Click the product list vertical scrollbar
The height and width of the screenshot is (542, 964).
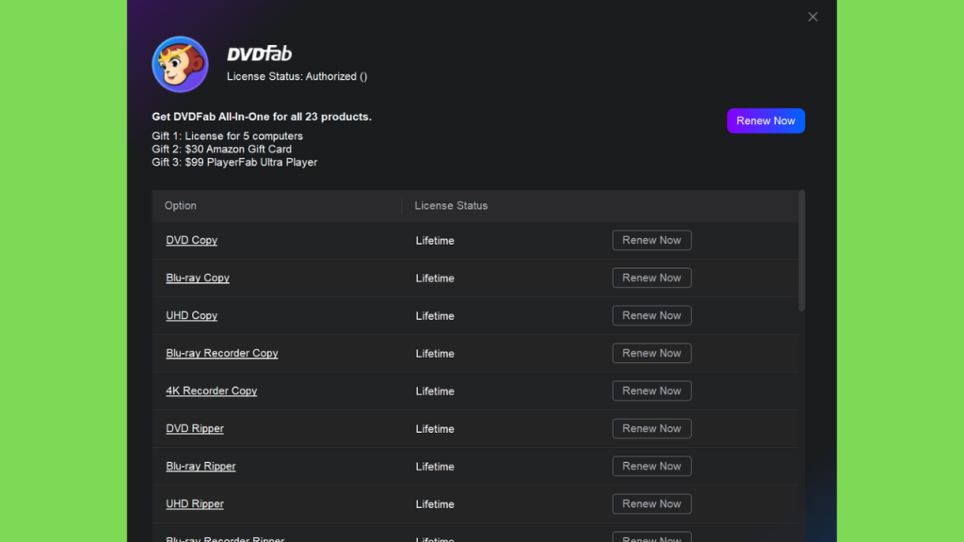pos(802,250)
